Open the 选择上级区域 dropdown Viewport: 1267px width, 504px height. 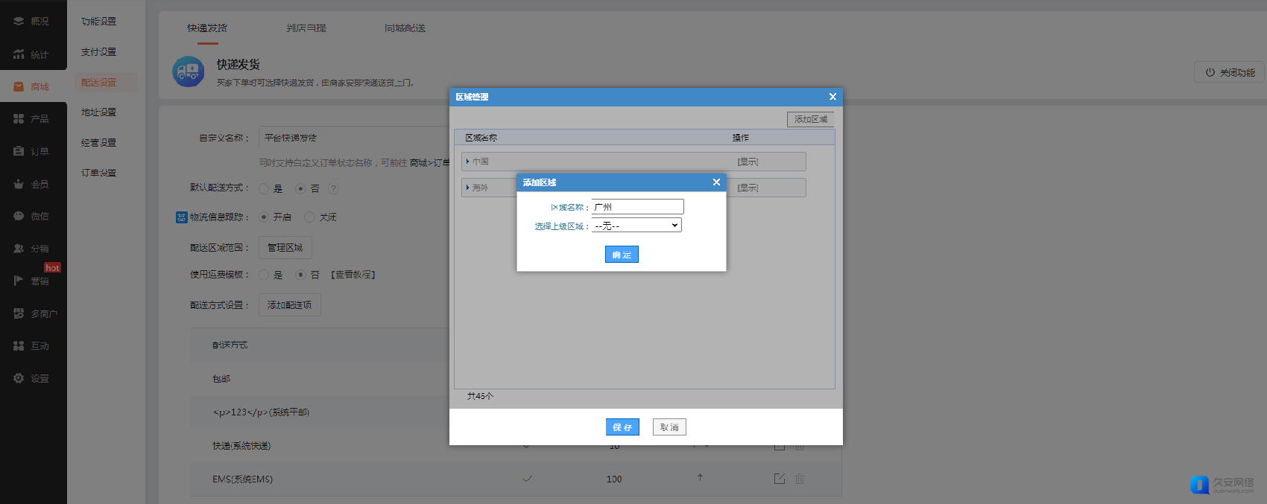636,226
